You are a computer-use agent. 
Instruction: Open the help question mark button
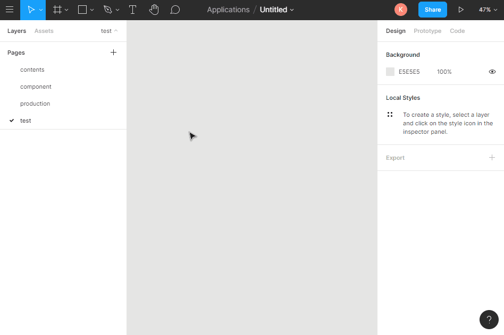[489, 320]
